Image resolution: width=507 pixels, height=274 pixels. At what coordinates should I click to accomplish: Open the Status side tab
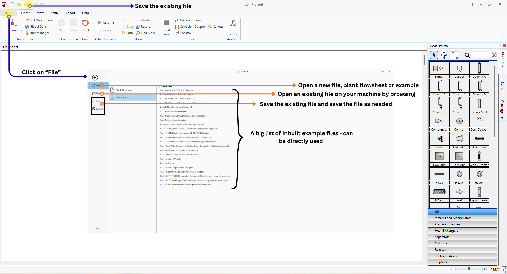(x=502, y=86)
